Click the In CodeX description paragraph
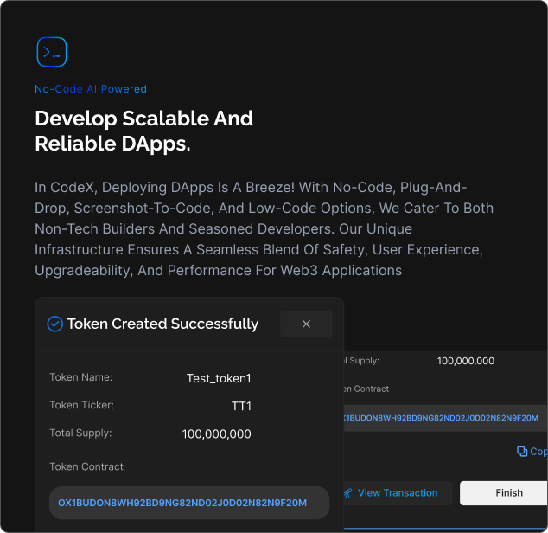This screenshot has height=533, width=548. (x=264, y=229)
